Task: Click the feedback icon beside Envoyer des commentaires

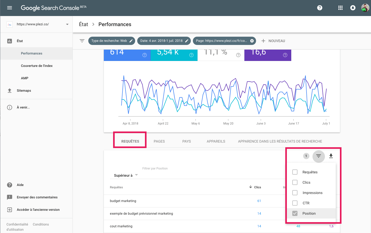Action: (x=10, y=197)
